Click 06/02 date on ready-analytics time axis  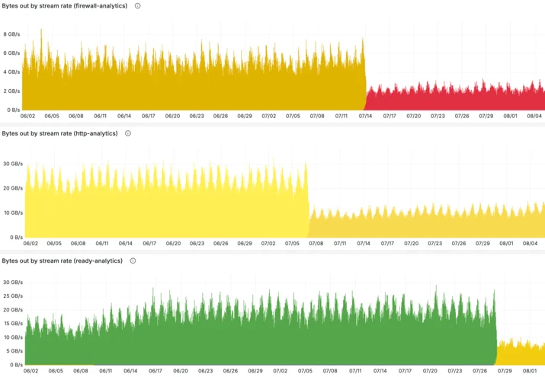(x=31, y=371)
